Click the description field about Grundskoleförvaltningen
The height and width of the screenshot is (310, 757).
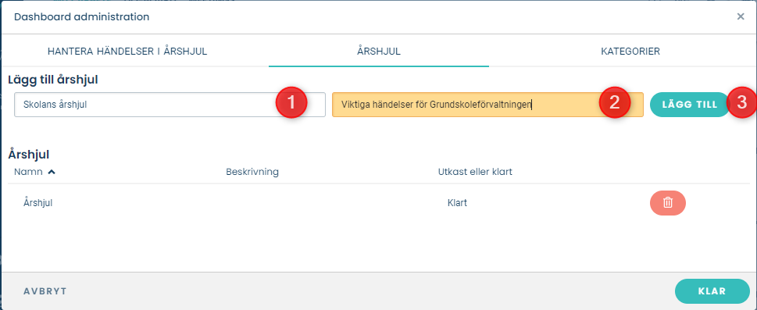(487, 105)
